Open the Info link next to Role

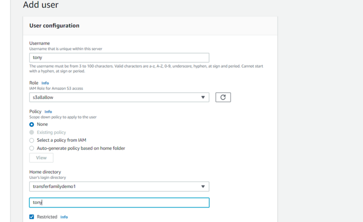pyautogui.click(x=45, y=83)
